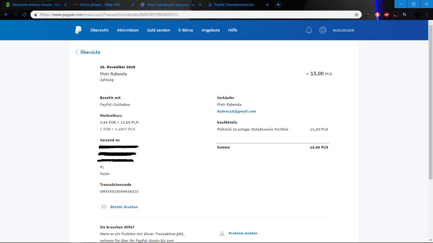Click exchange rate 1 EUR = 4,1047 PLN
433x243 pixels.
117,129
